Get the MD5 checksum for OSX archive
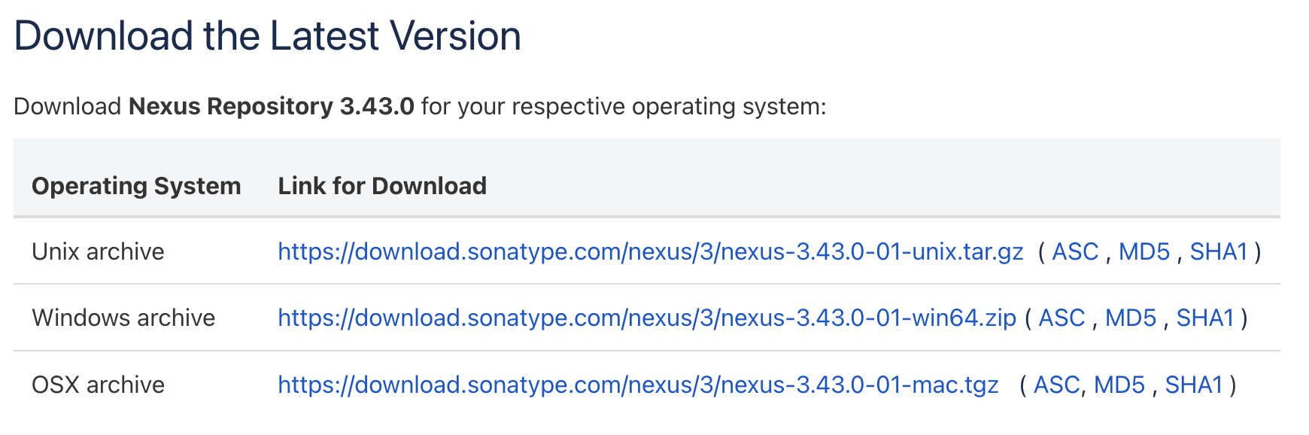This screenshot has width=1309, height=435. click(x=1119, y=385)
